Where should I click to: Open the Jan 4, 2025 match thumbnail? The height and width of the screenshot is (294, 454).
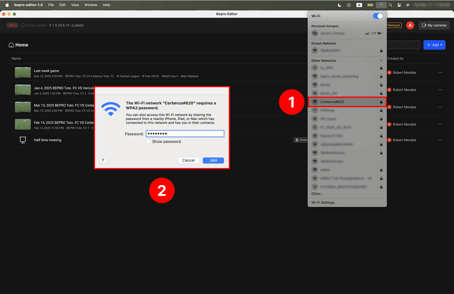[x=23, y=90]
